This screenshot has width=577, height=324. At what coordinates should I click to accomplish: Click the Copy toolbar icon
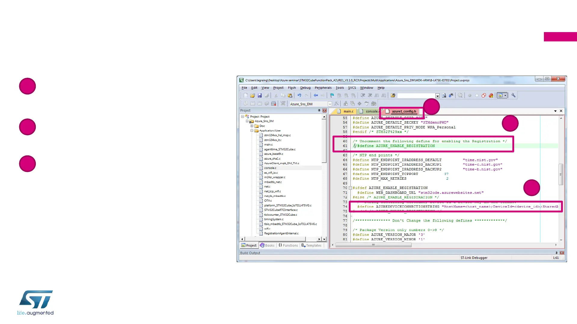click(x=283, y=95)
